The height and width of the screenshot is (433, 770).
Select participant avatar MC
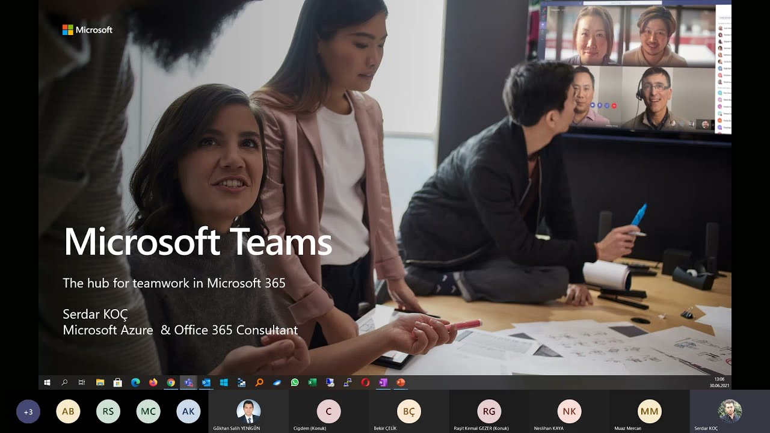pos(148,411)
